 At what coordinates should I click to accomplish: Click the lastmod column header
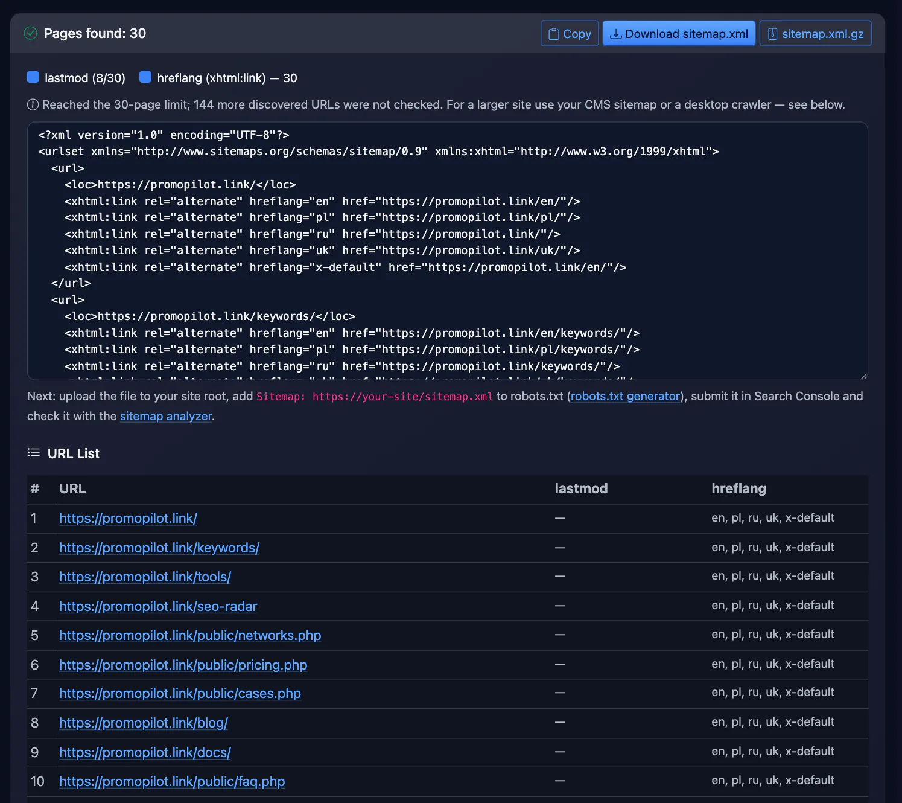581,488
